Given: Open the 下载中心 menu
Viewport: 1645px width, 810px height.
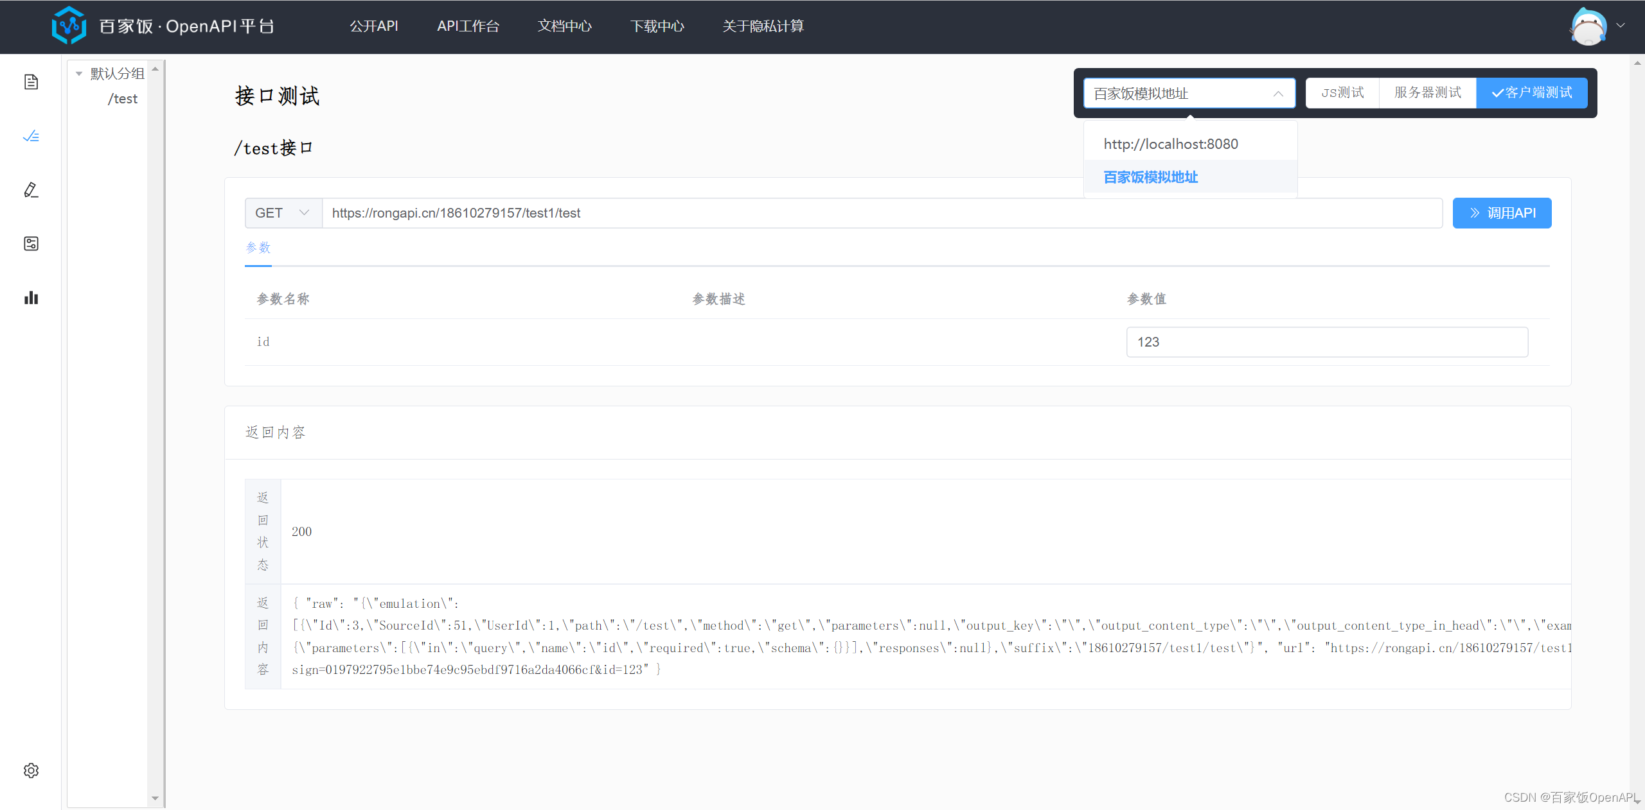Looking at the screenshot, I should (x=657, y=26).
